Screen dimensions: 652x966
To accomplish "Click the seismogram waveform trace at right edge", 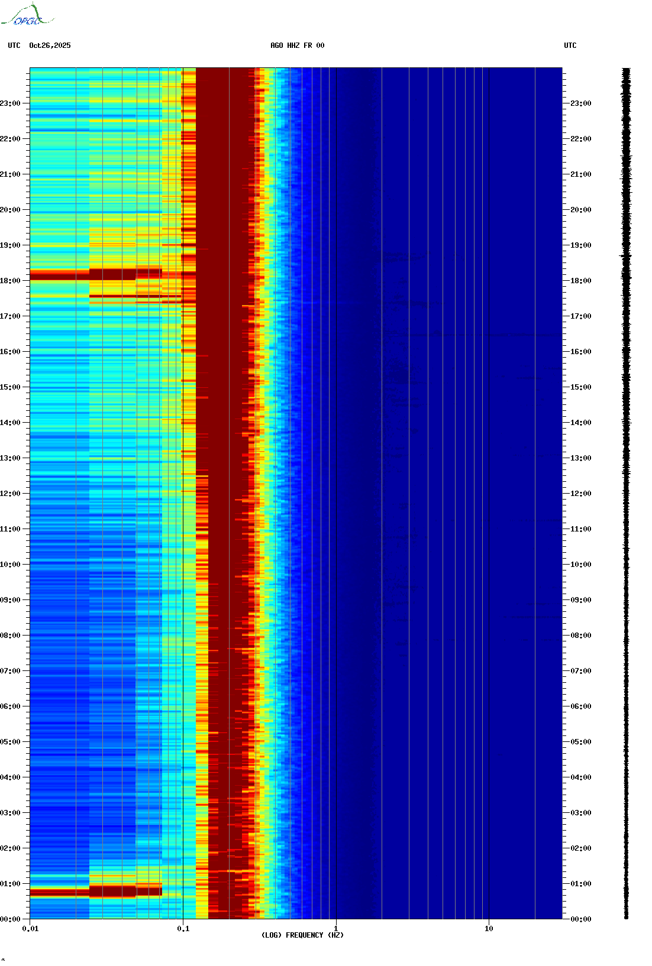I will [626, 494].
